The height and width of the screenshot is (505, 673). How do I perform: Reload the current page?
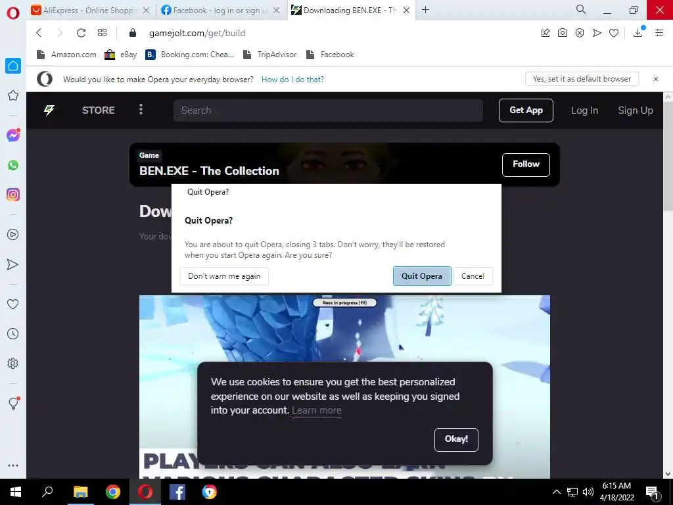(x=81, y=33)
